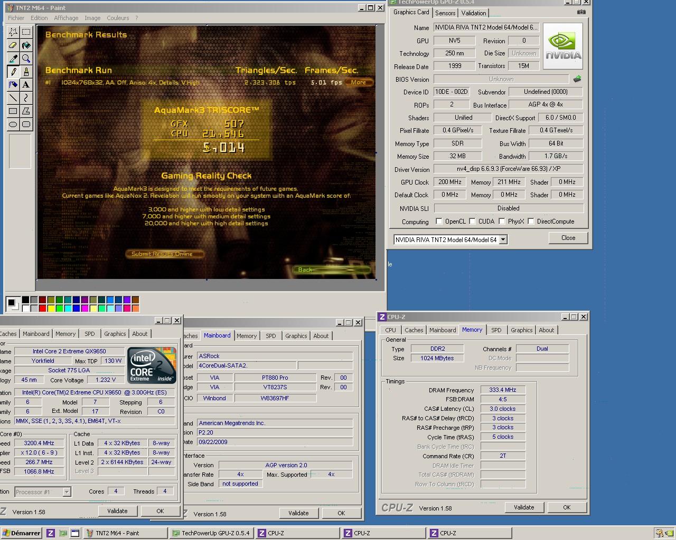Switch to TechPowerUp GPU-Z on the taskbar

pyautogui.click(x=211, y=533)
